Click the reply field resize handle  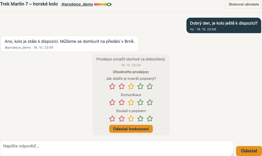pos(232,155)
